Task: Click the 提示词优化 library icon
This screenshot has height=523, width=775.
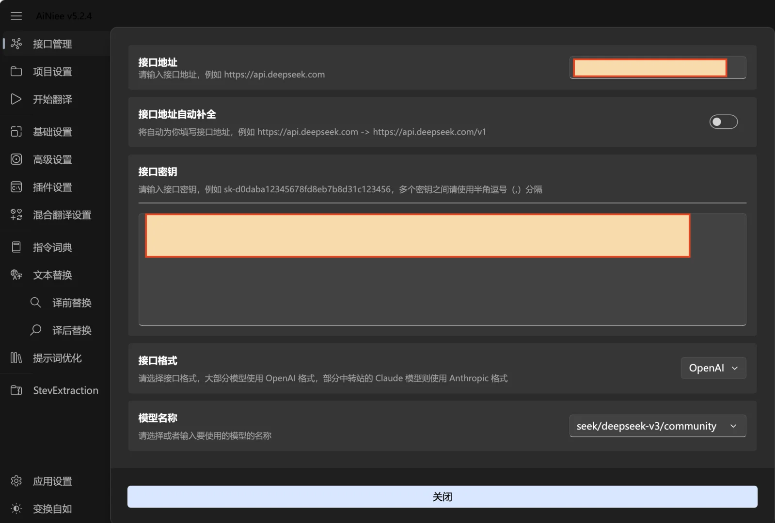Action: click(x=16, y=357)
